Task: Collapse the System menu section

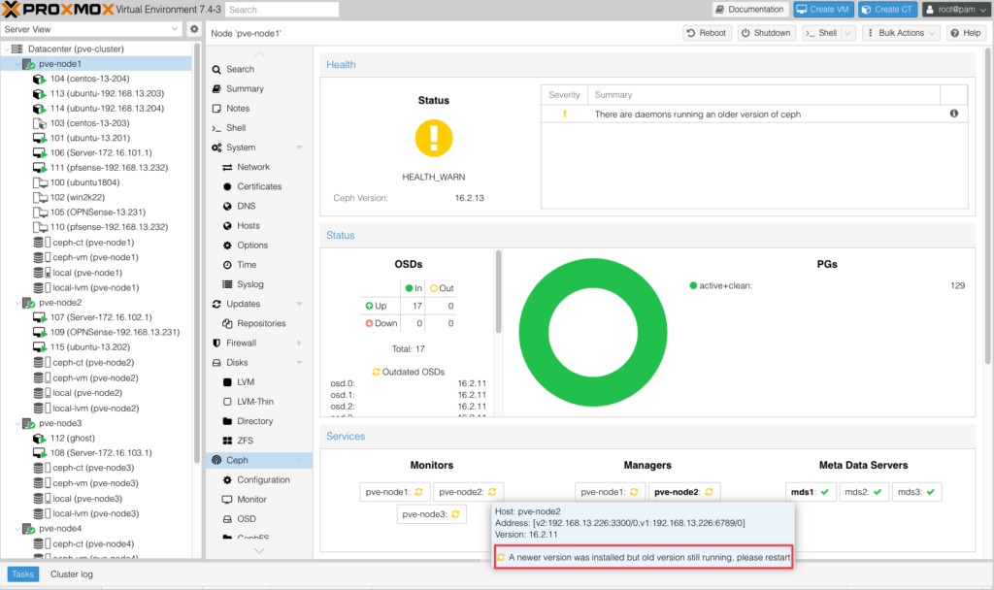Action: click(x=299, y=147)
